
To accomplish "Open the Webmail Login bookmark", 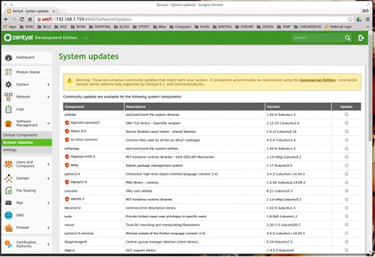I will pos(338,27).
